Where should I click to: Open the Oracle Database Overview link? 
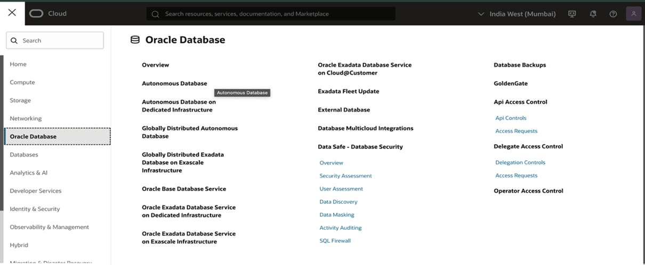click(x=155, y=65)
